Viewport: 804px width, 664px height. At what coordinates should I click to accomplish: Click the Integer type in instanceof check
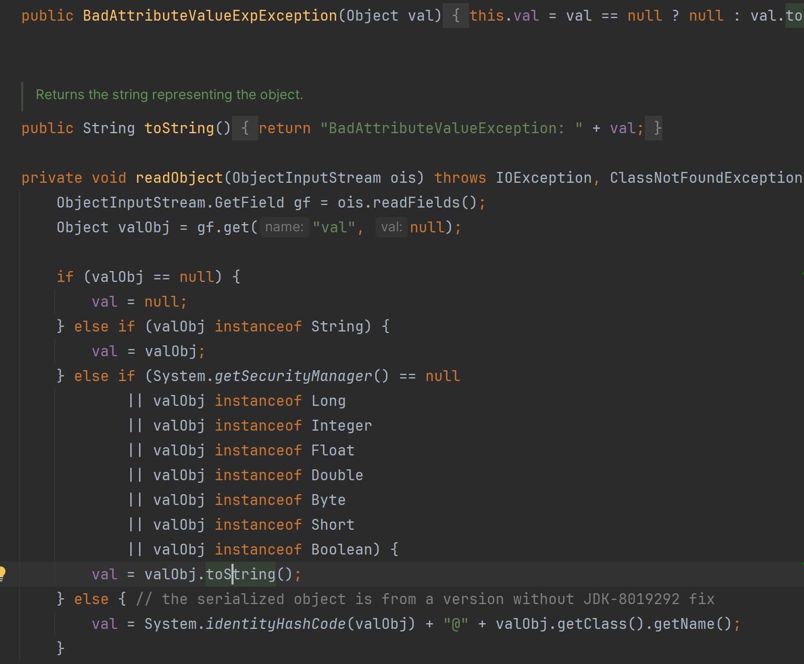(x=342, y=425)
